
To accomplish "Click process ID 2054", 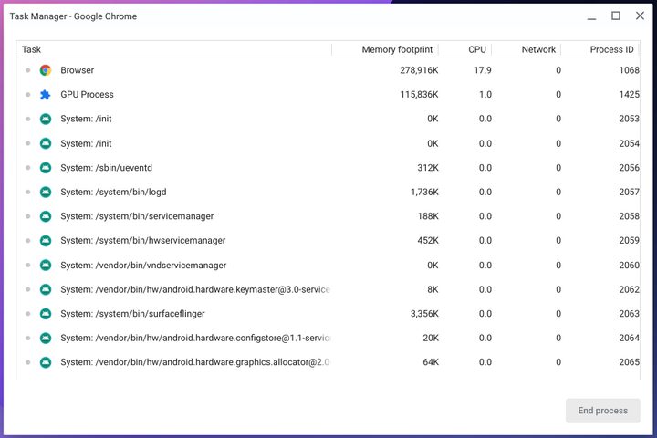I will (630, 143).
